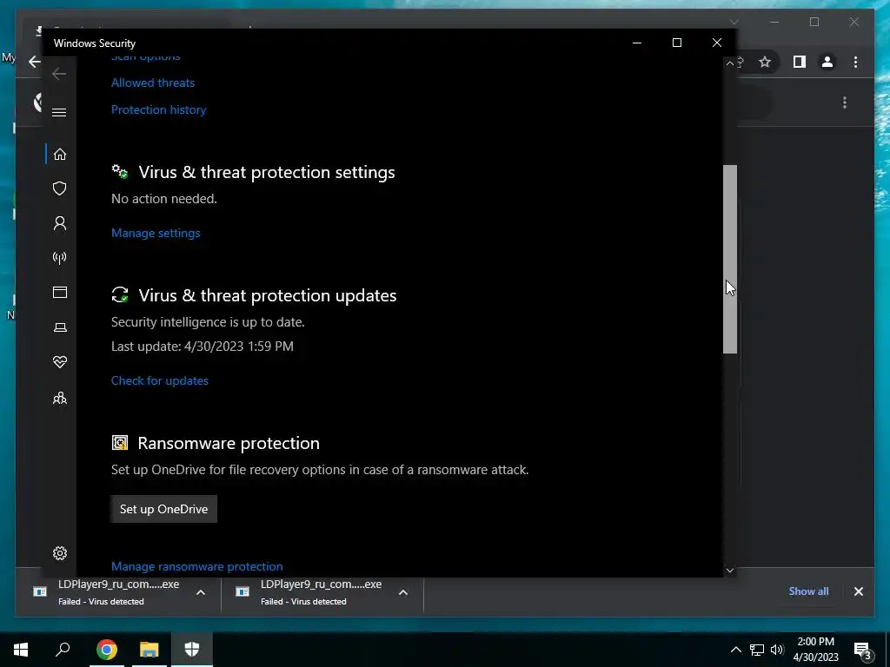Go back in Windows Security
Viewport: 890px width, 667px height.
(x=59, y=74)
